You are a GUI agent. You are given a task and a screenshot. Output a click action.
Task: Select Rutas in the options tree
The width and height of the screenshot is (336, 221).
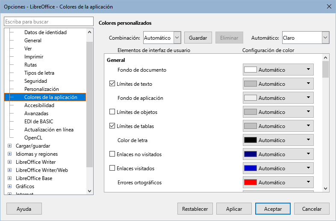(30, 65)
